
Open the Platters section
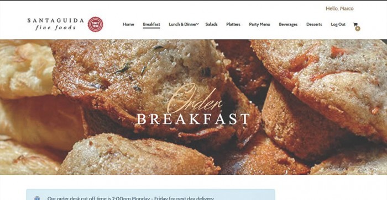pos(233,24)
